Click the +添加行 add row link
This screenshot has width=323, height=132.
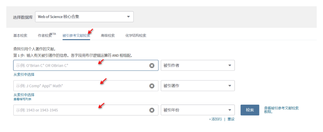click(215, 119)
